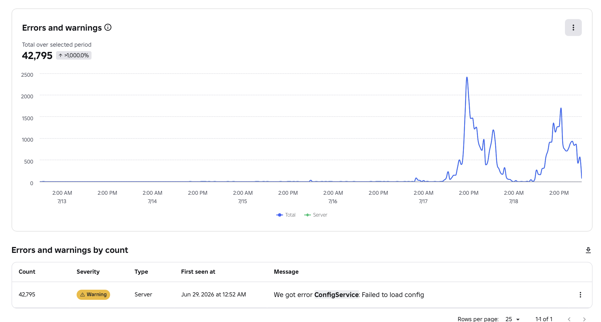Click the upward trend arrow percentage badge
Viewport: 601px width, 322px height.
tap(74, 55)
